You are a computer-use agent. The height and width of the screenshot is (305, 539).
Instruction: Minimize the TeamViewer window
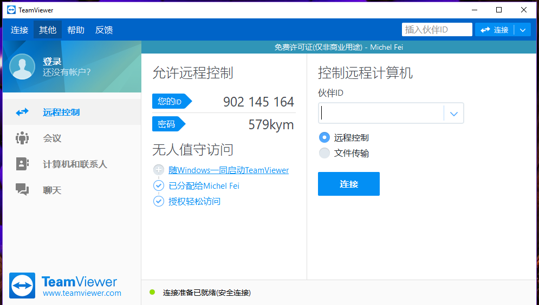475,10
